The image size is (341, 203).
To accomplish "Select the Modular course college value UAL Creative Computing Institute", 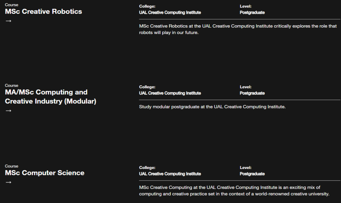I will pyautogui.click(x=170, y=93).
